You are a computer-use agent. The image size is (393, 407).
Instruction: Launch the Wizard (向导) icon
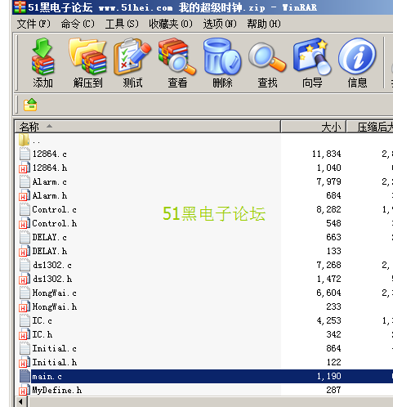pyautogui.click(x=312, y=56)
